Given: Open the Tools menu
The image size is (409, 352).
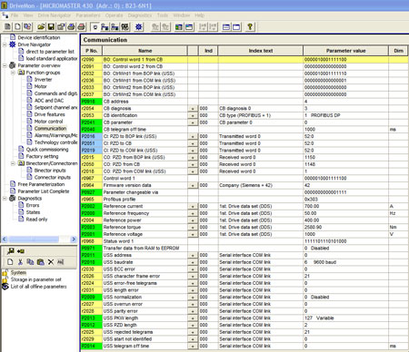Looking at the screenshot, I should click(163, 15).
